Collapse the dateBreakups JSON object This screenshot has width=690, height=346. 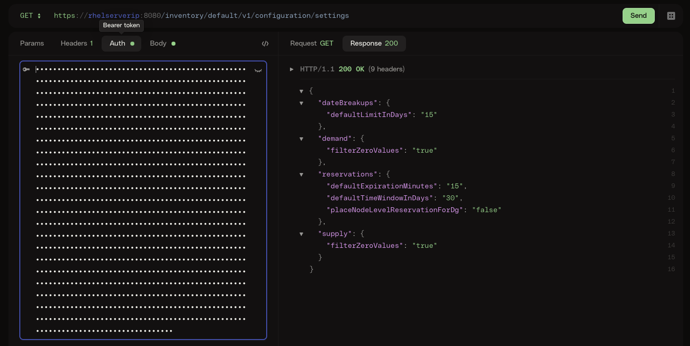[x=302, y=103]
